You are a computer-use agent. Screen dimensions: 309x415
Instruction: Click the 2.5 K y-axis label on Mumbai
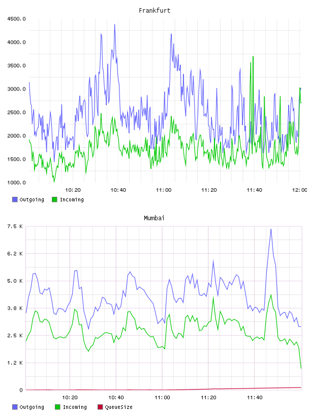15,336
